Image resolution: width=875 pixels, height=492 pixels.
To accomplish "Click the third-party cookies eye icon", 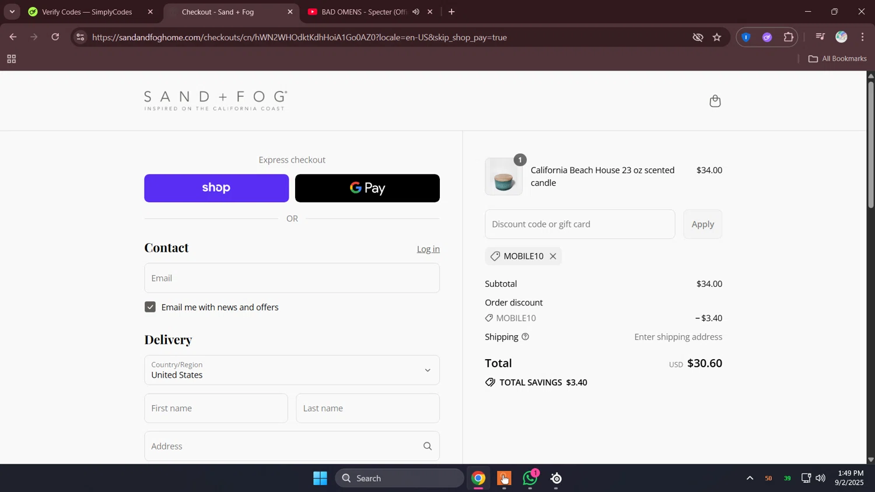I will (x=698, y=37).
